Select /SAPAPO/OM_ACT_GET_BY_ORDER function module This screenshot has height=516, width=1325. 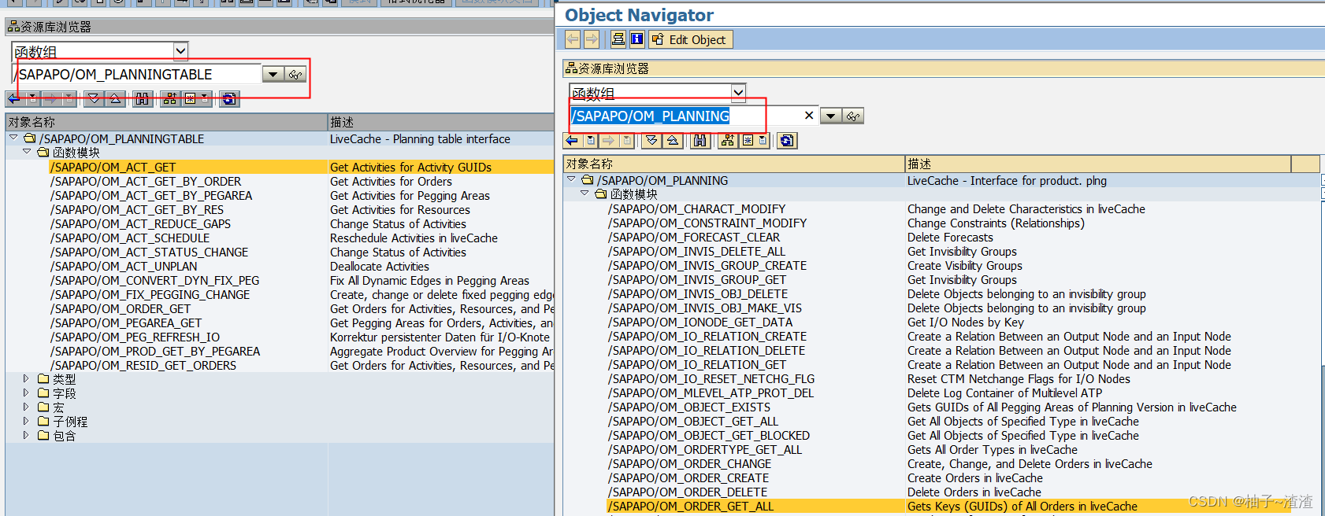[x=147, y=181]
